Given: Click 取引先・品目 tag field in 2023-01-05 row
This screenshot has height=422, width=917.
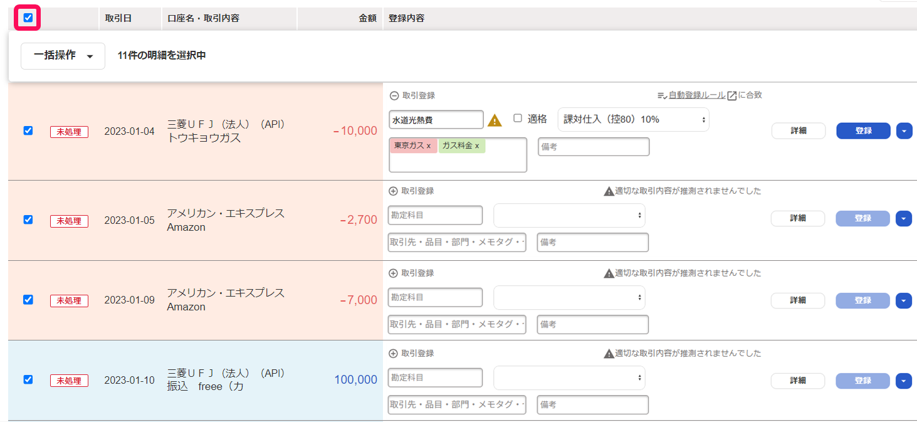Looking at the screenshot, I should point(457,242).
